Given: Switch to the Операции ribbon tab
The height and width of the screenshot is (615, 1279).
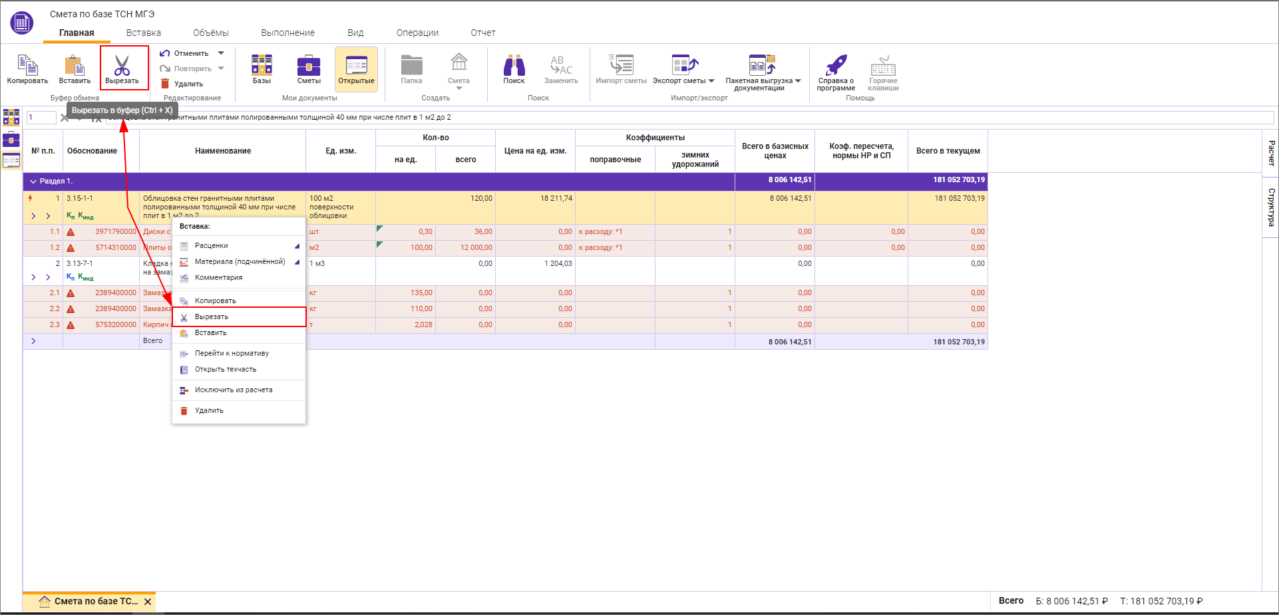Looking at the screenshot, I should coord(417,33).
